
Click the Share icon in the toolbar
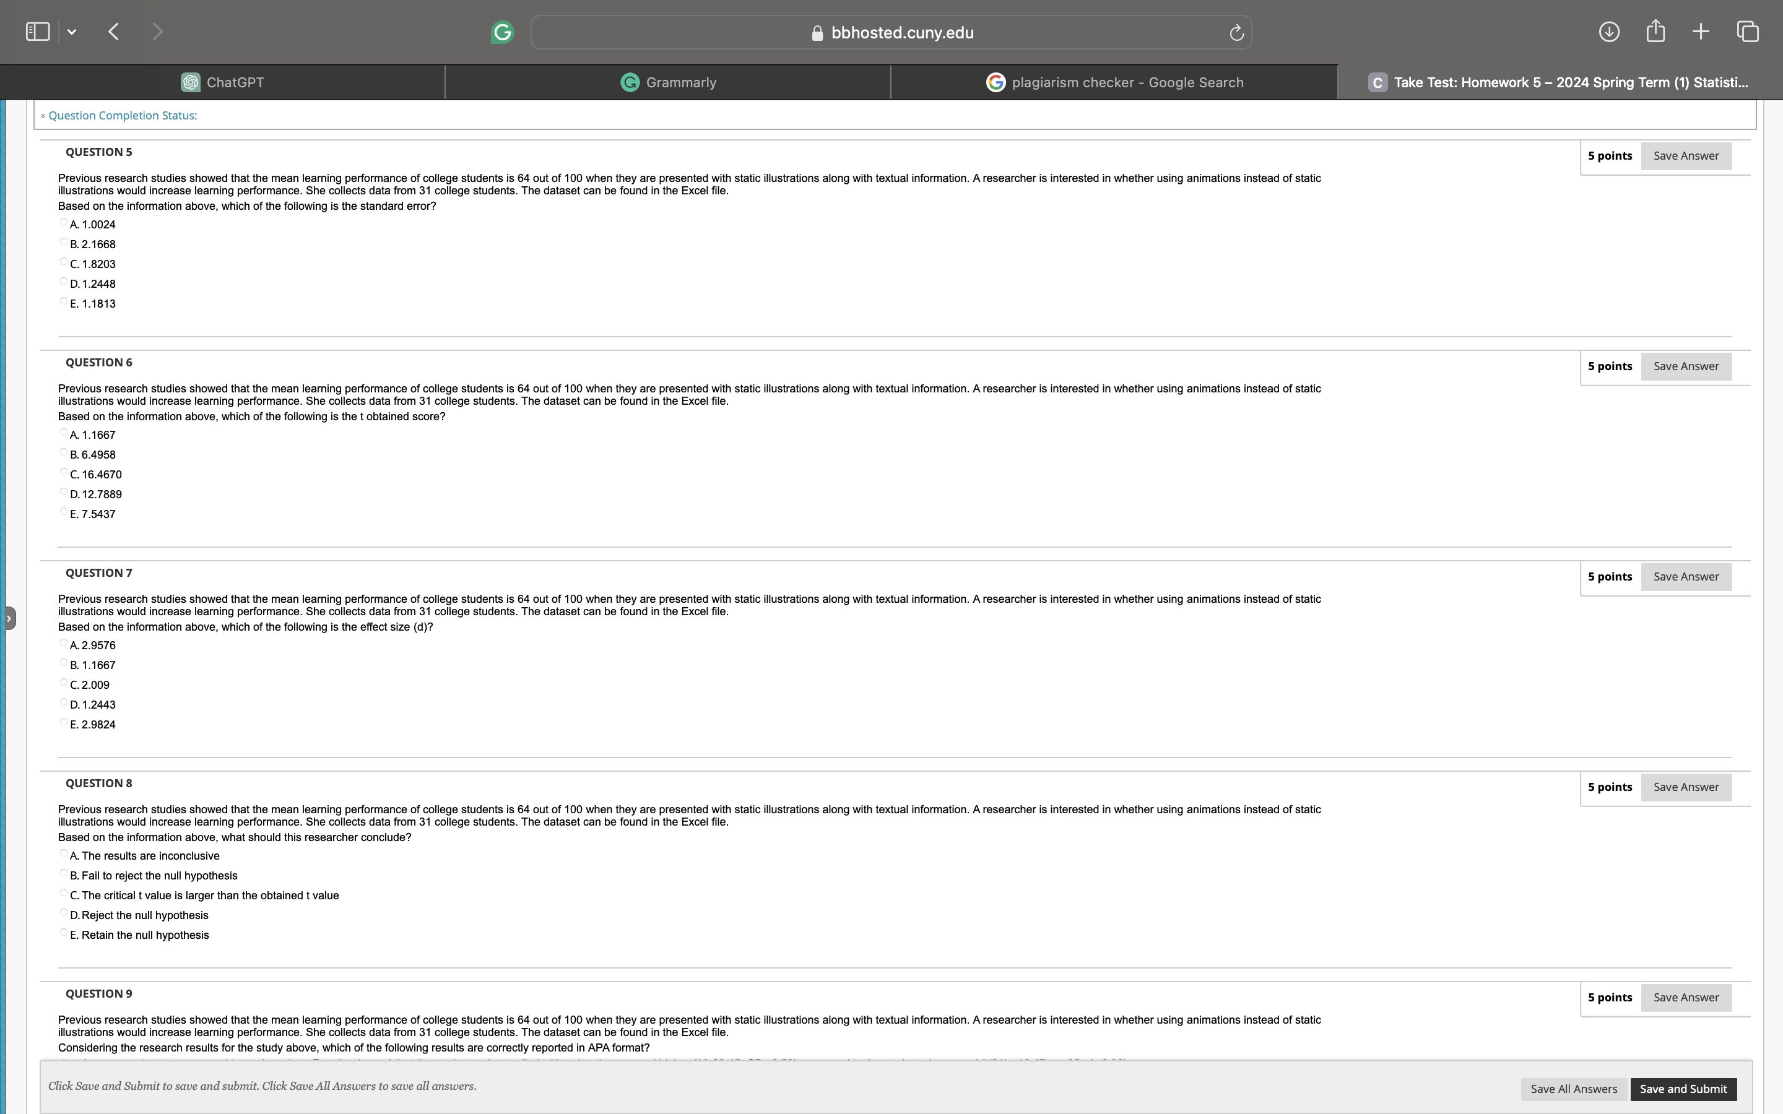tap(1655, 31)
